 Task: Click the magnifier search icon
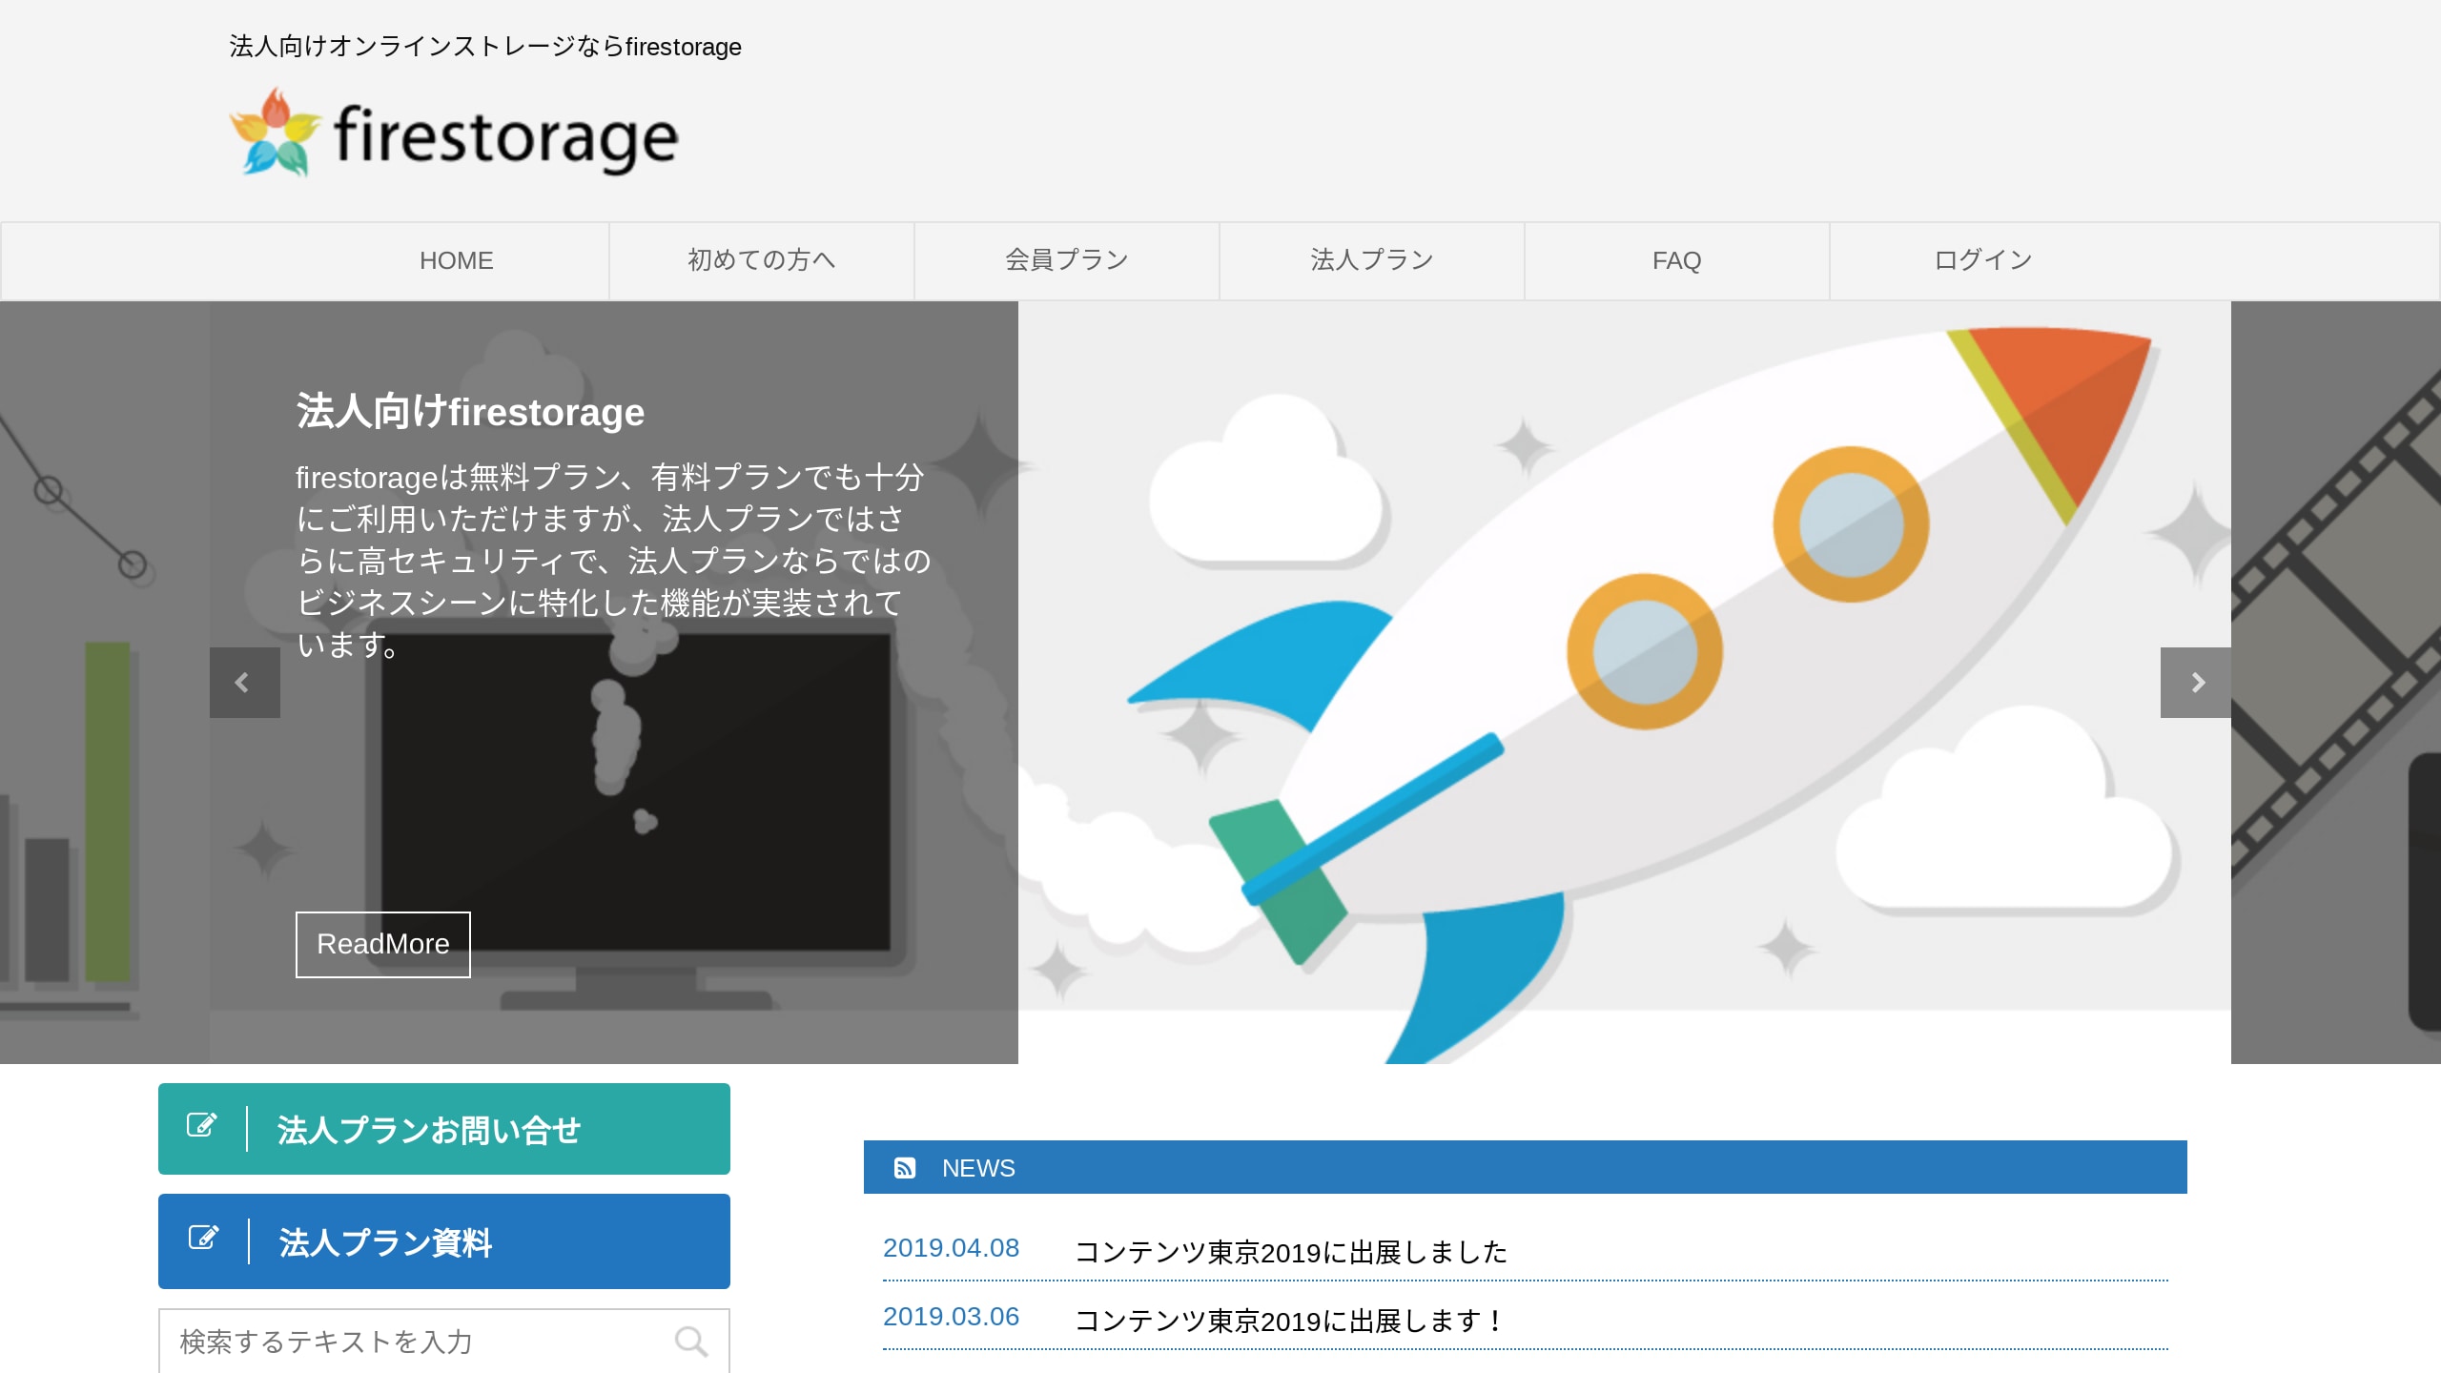[x=690, y=1342]
